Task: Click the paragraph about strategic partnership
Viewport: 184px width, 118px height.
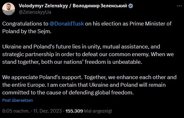Action: pyautogui.click(x=88, y=54)
